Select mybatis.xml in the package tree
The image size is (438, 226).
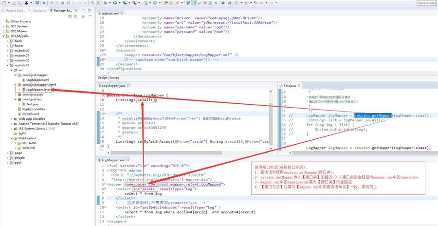tap(29, 114)
